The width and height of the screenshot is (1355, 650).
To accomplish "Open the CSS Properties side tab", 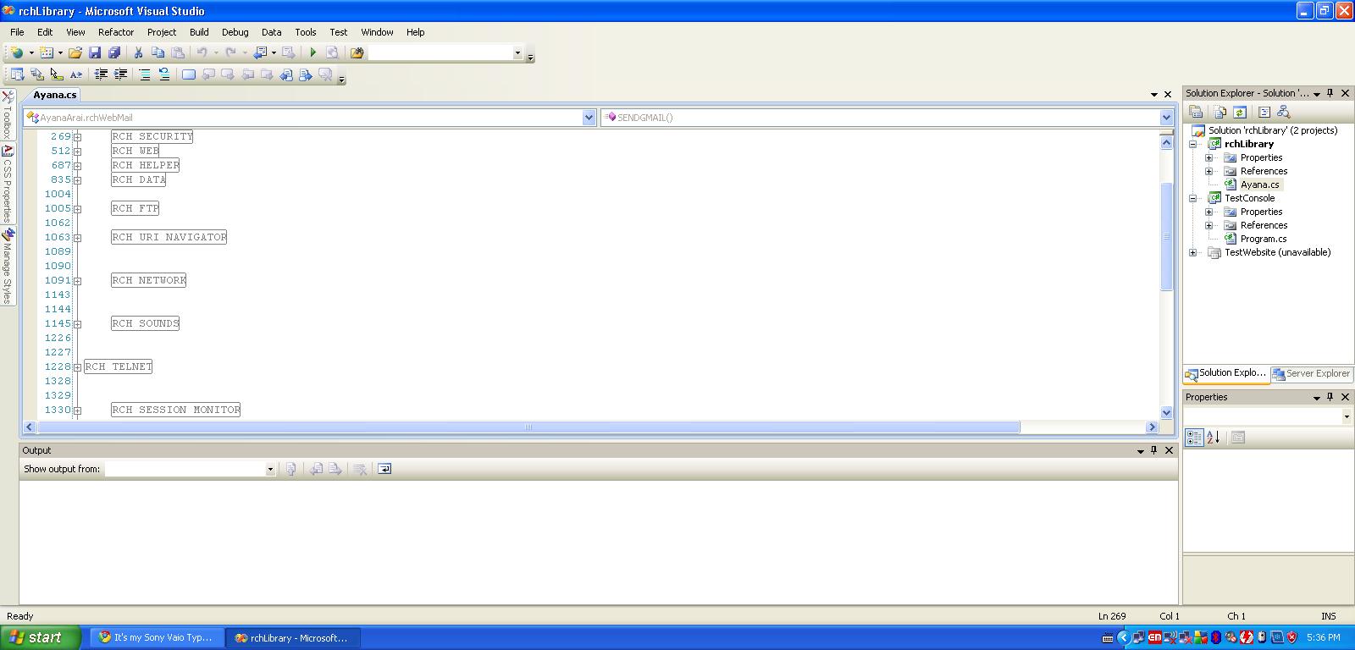I will [8, 183].
